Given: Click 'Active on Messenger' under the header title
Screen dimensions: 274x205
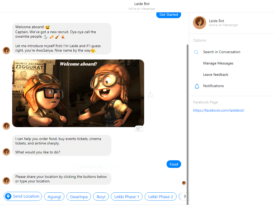Looking at the screenshot, I should tap(142, 9).
